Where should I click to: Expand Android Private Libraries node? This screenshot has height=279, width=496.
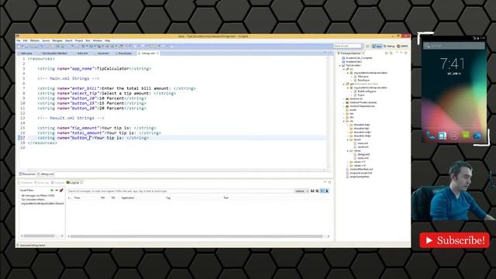[x=344, y=102]
